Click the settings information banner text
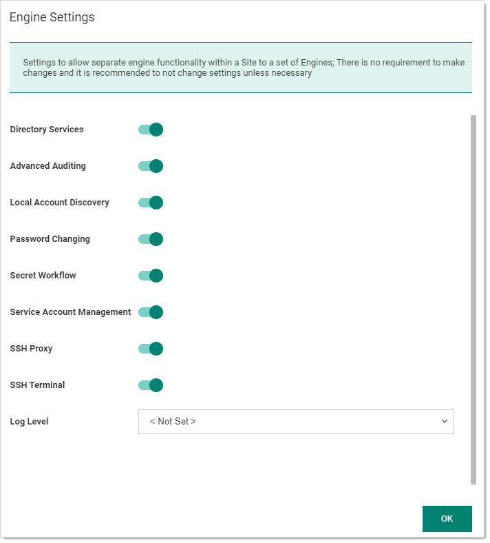 point(244,68)
